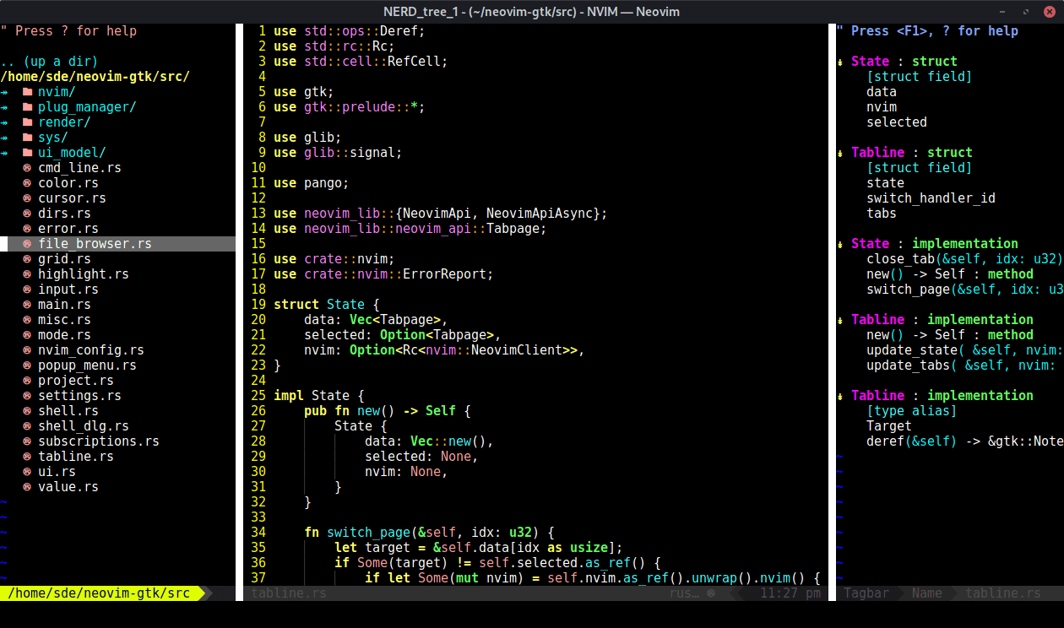Click the Rust file icon for project.rs
Image resolution: width=1064 pixels, height=628 pixels.
tap(27, 381)
